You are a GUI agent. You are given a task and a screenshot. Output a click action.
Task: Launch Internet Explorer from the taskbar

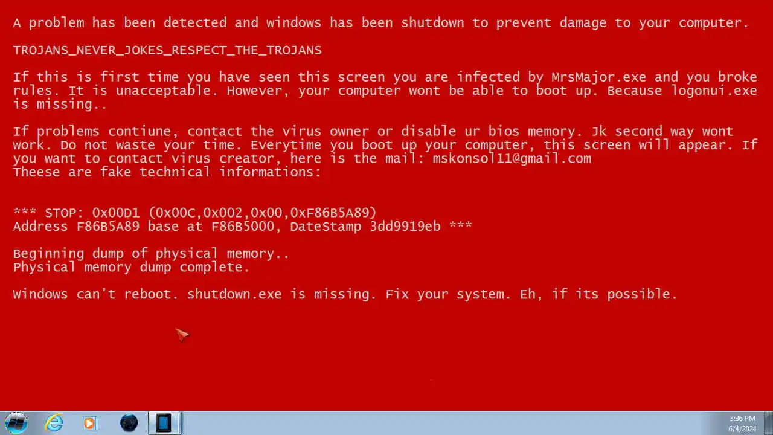pyautogui.click(x=54, y=422)
